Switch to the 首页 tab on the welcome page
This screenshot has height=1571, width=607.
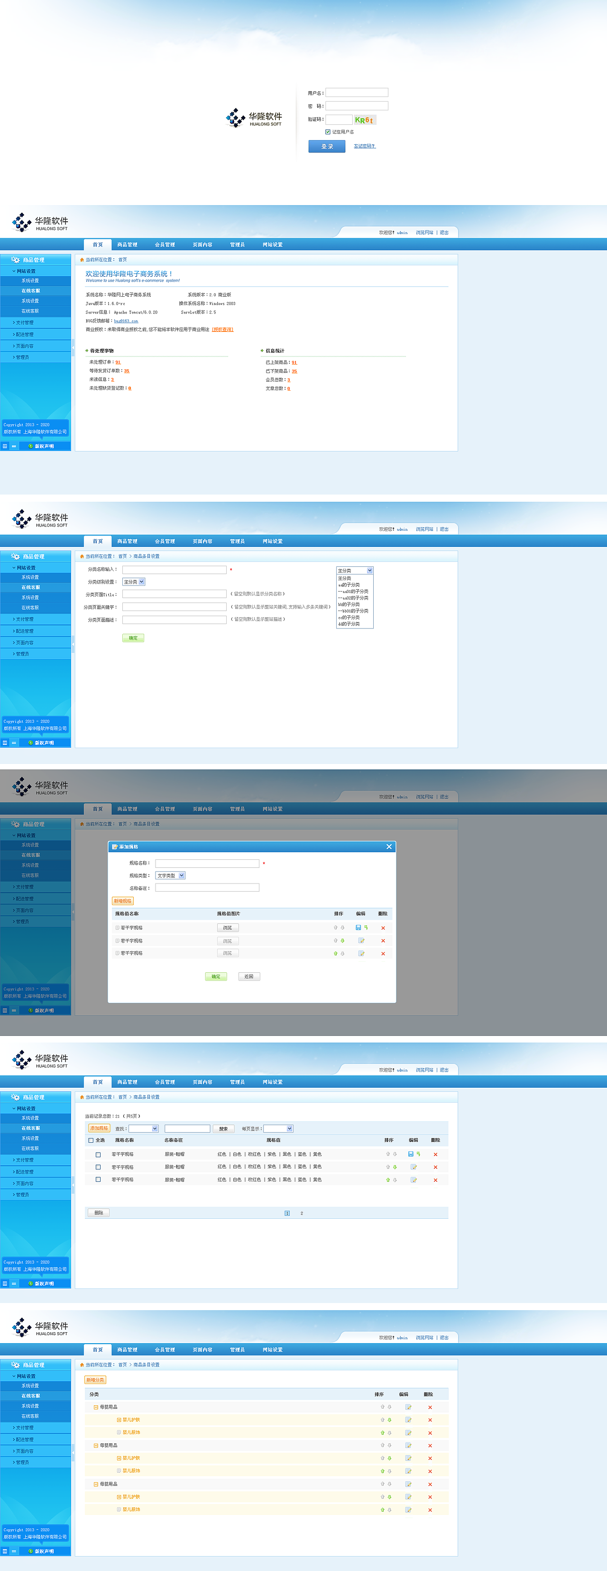[98, 245]
